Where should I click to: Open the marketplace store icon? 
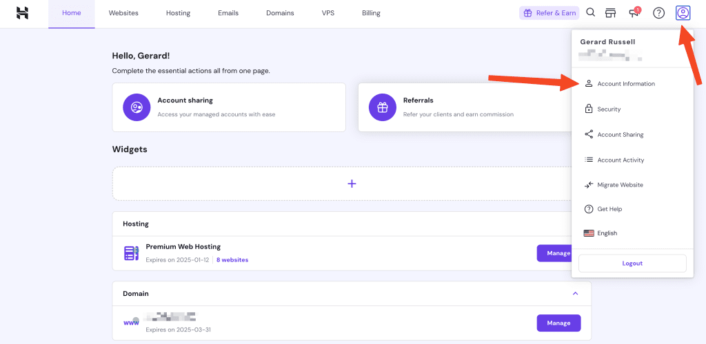point(610,13)
